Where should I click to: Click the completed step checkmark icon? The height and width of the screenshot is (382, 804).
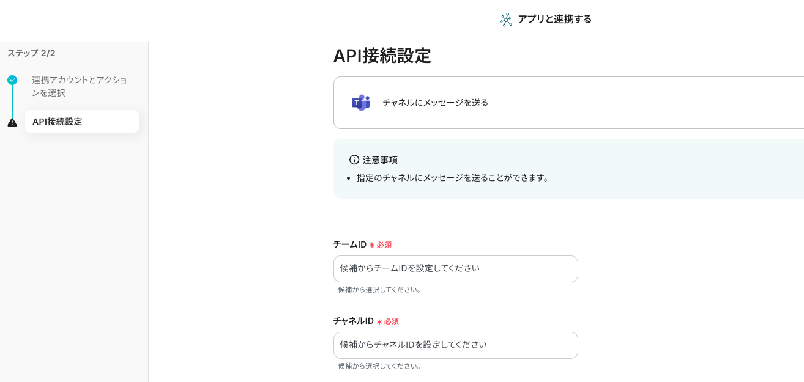[12, 80]
